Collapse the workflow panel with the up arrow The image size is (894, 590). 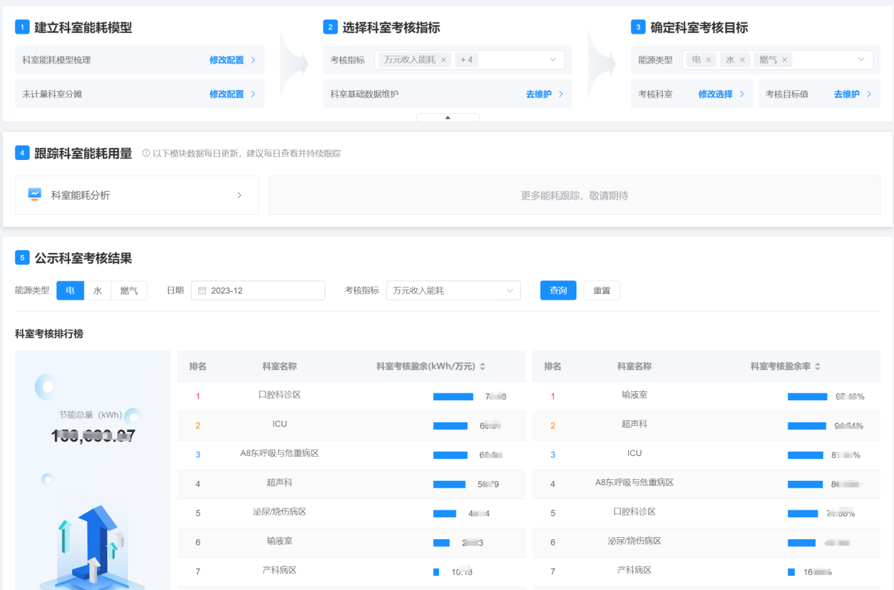[447, 119]
